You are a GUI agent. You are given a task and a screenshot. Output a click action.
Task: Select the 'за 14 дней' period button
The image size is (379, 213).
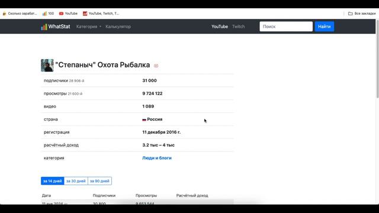coord(53,181)
